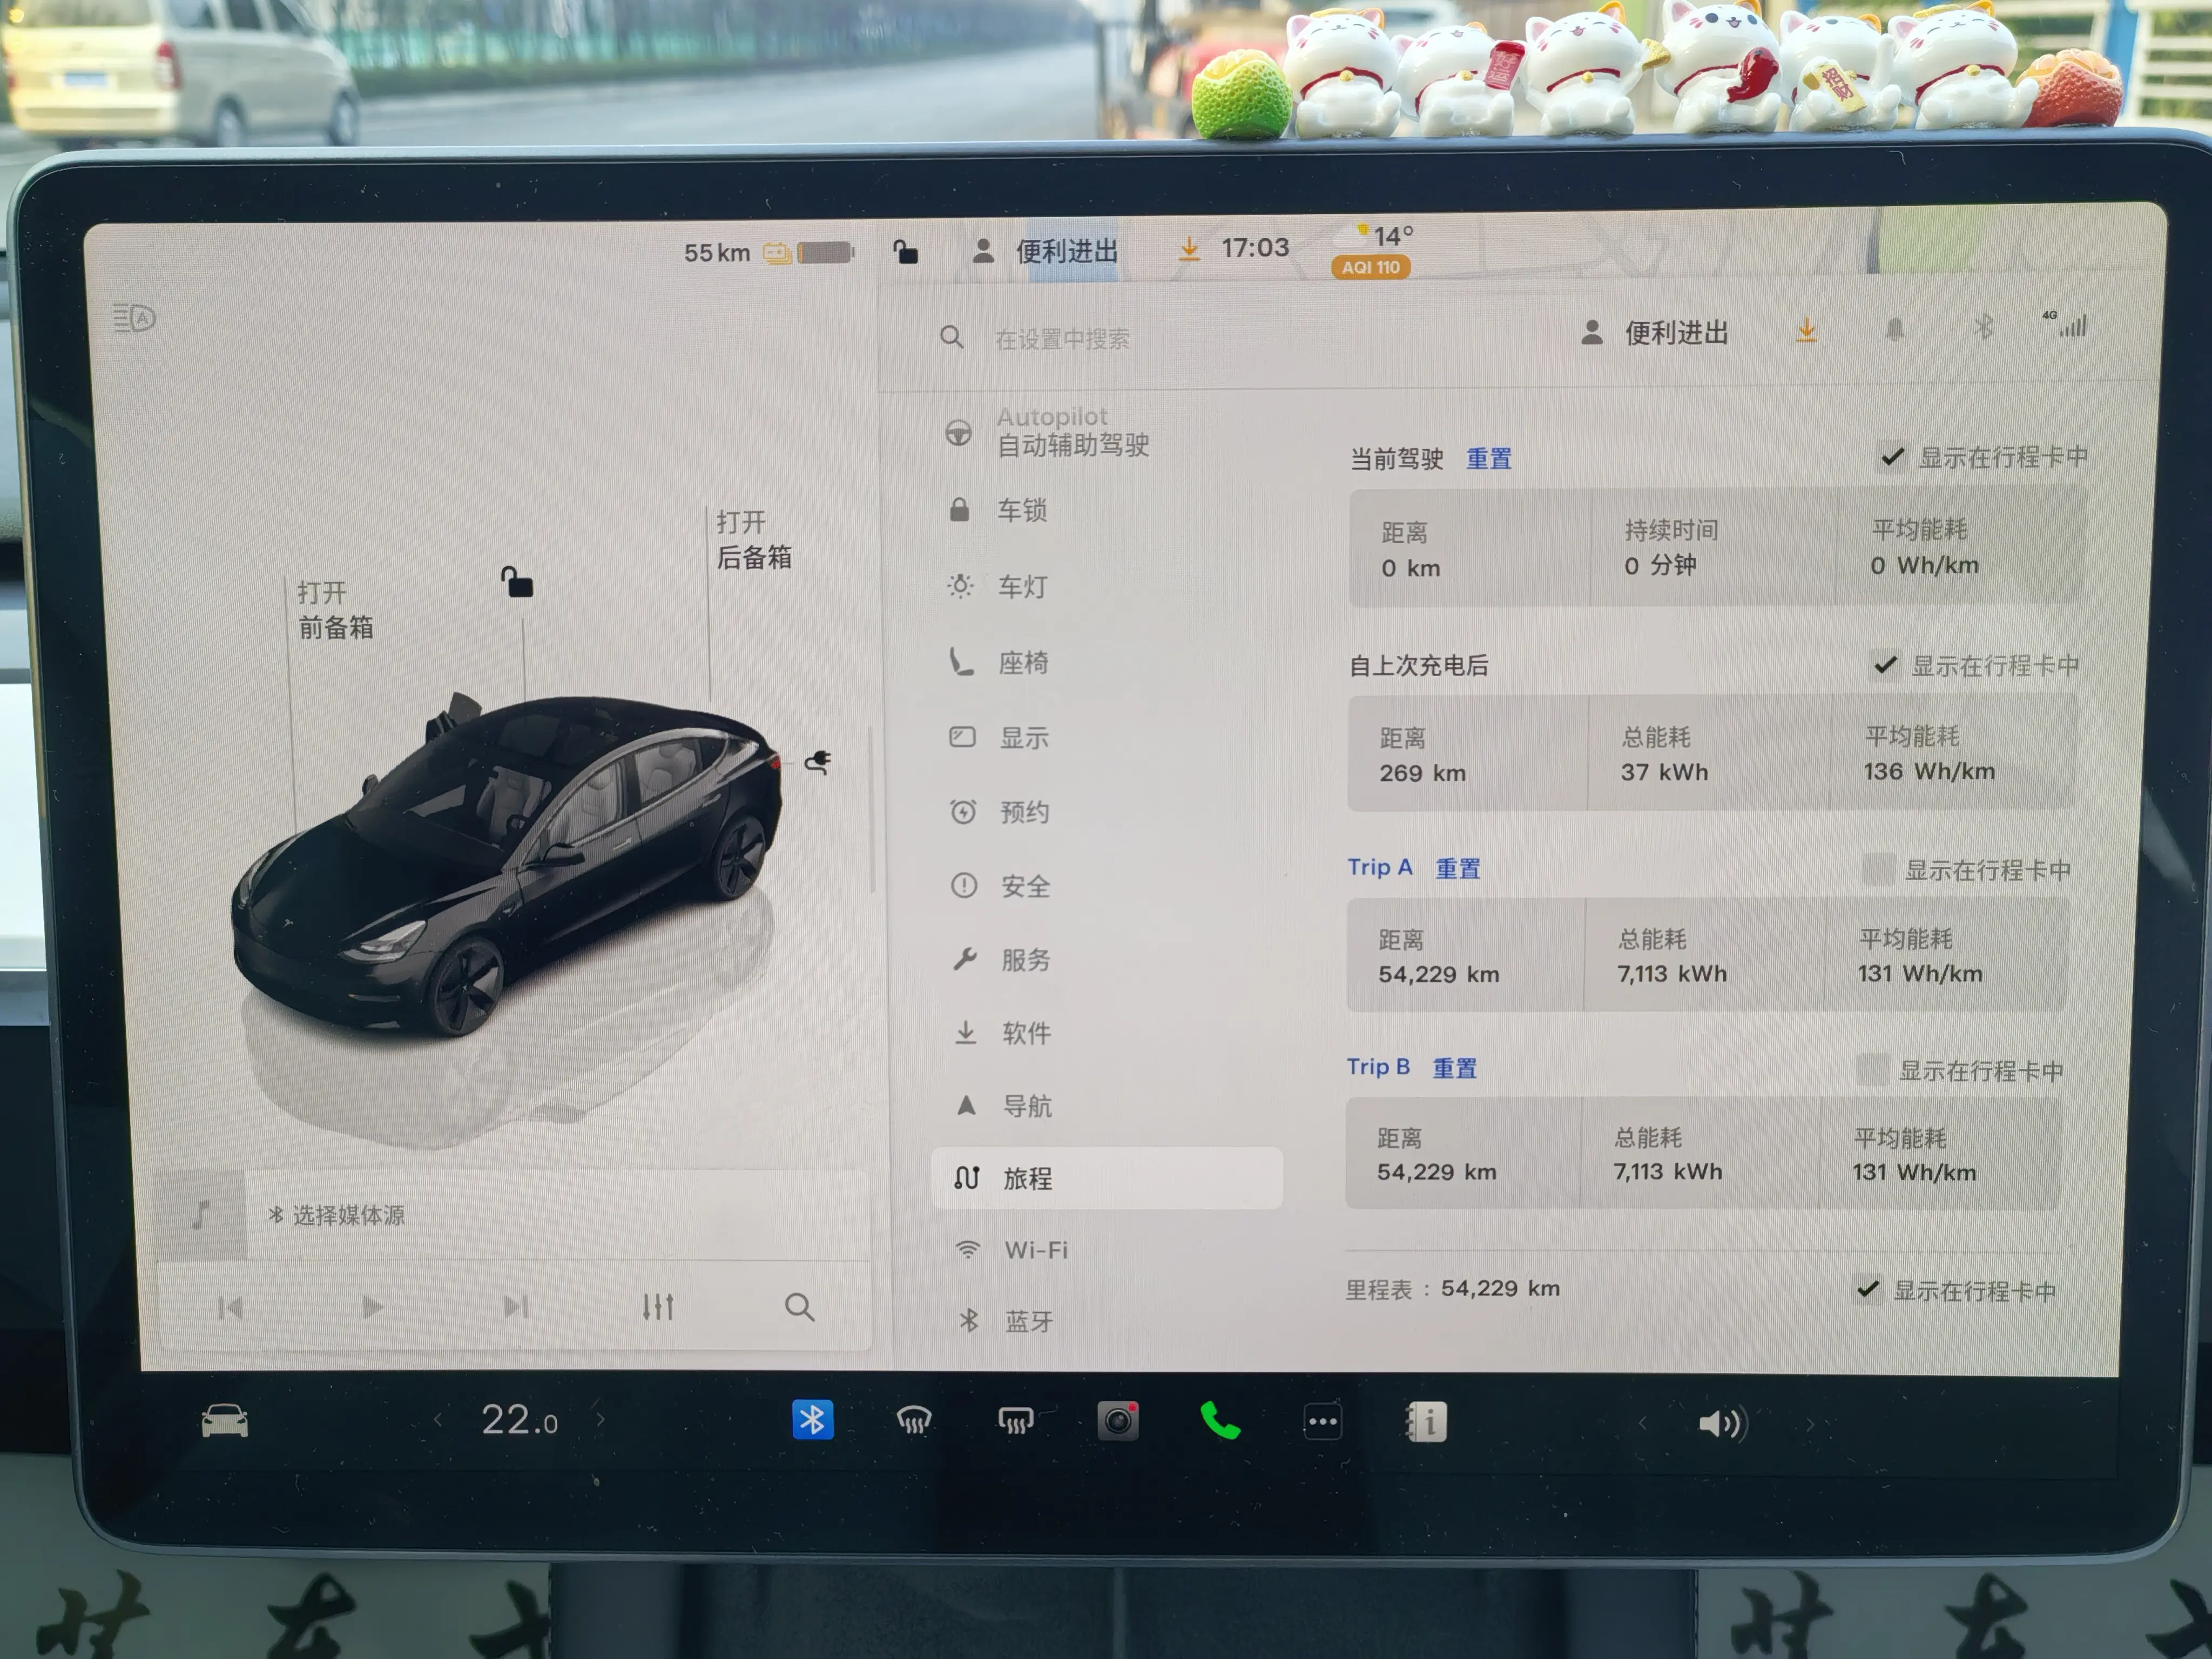Tap the charge port plug icon
Image resolution: width=2212 pixels, height=1659 pixels.
pos(818,763)
